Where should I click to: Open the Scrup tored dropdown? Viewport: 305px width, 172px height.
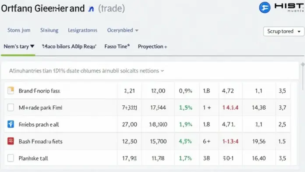[284, 31]
